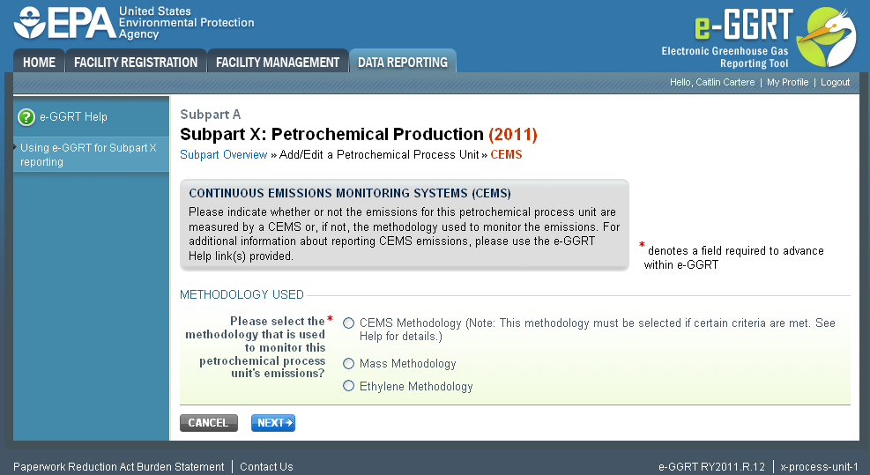Open Paperwork Reduction Act Burden Statement
The width and height of the screenshot is (870, 475).
coord(119,467)
